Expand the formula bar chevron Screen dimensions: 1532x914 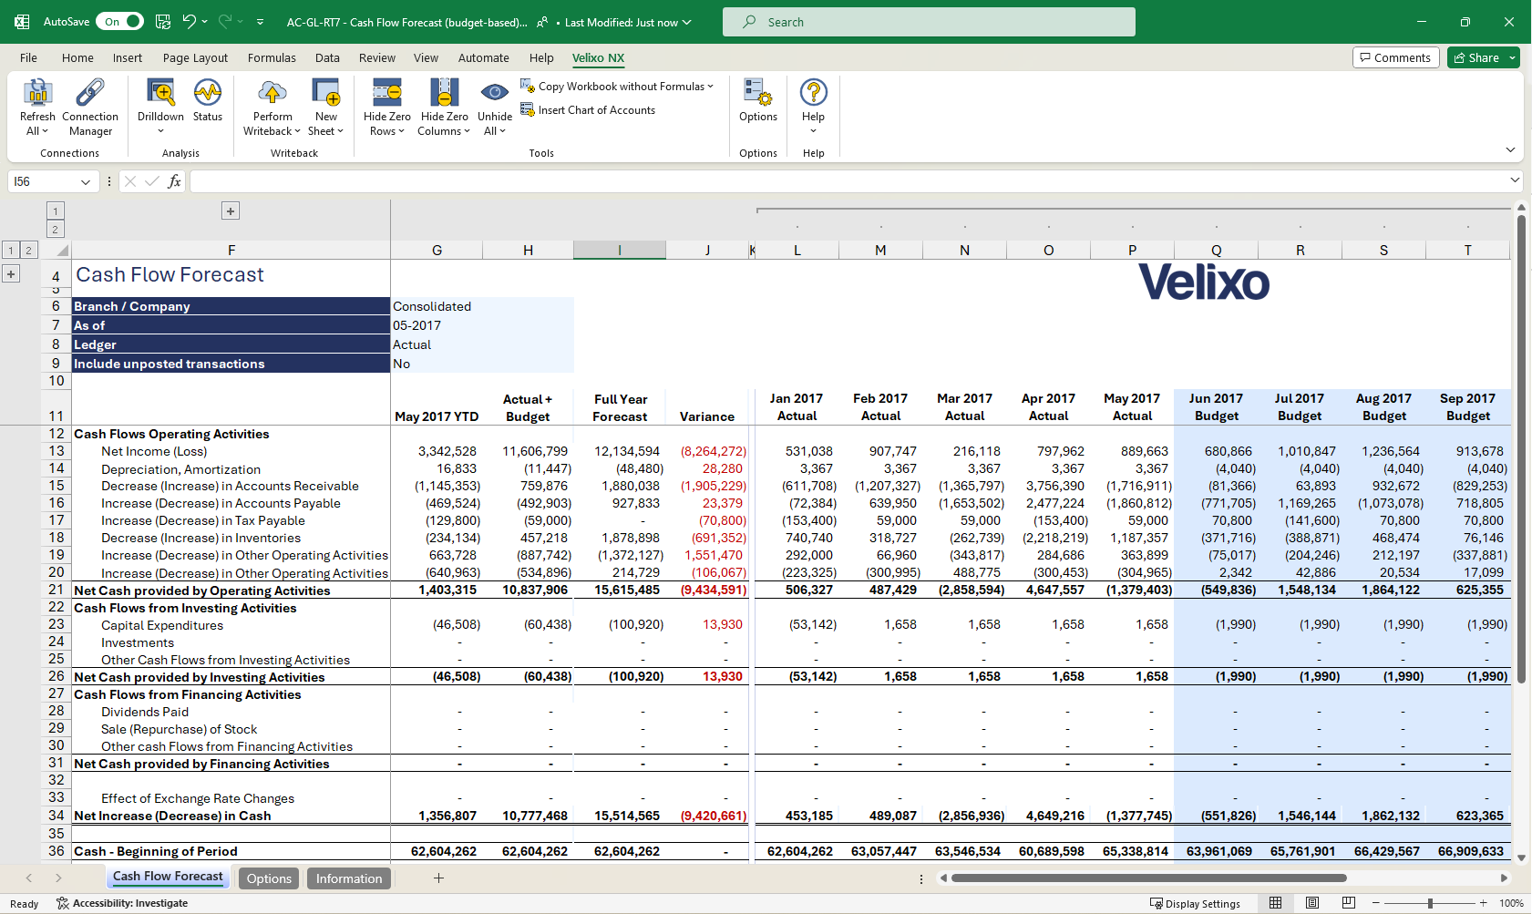(x=1515, y=180)
